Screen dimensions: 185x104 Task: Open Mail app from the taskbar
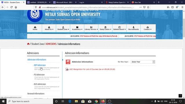click(x=90, y=101)
